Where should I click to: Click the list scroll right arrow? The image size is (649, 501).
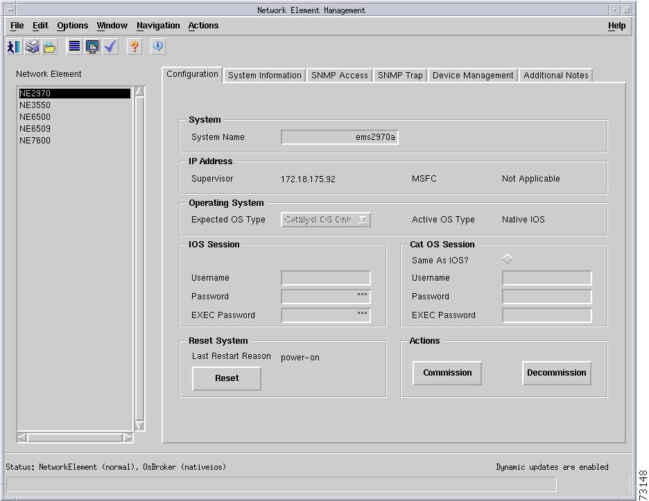pyautogui.click(x=128, y=437)
